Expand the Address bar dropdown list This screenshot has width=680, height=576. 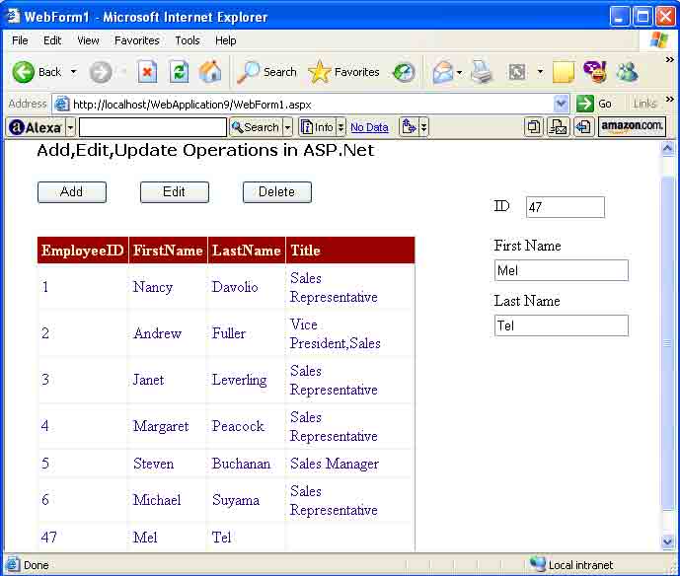pos(562,104)
